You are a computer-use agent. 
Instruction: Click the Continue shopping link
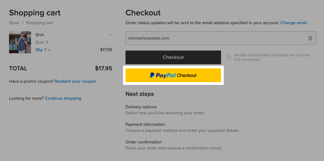63,98
